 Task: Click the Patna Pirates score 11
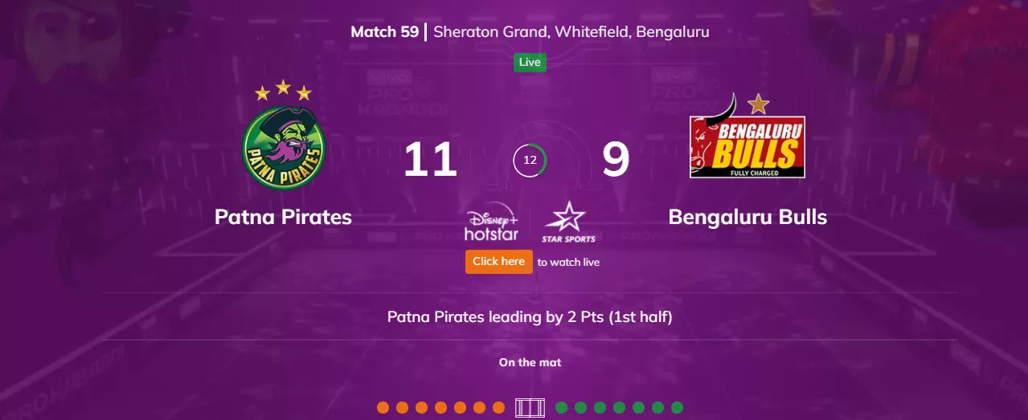tap(430, 160)
